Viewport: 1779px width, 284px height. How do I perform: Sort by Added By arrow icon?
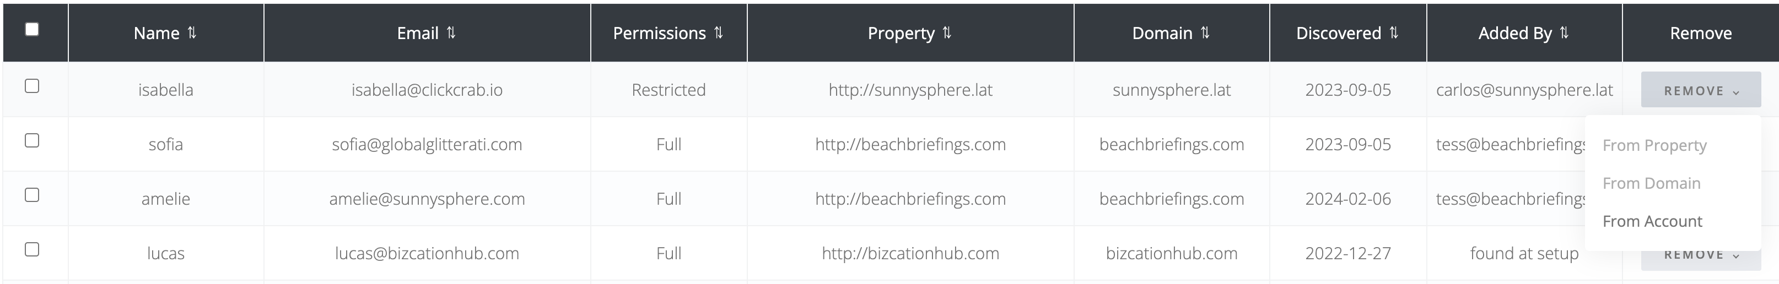[x=1564, y=33]
